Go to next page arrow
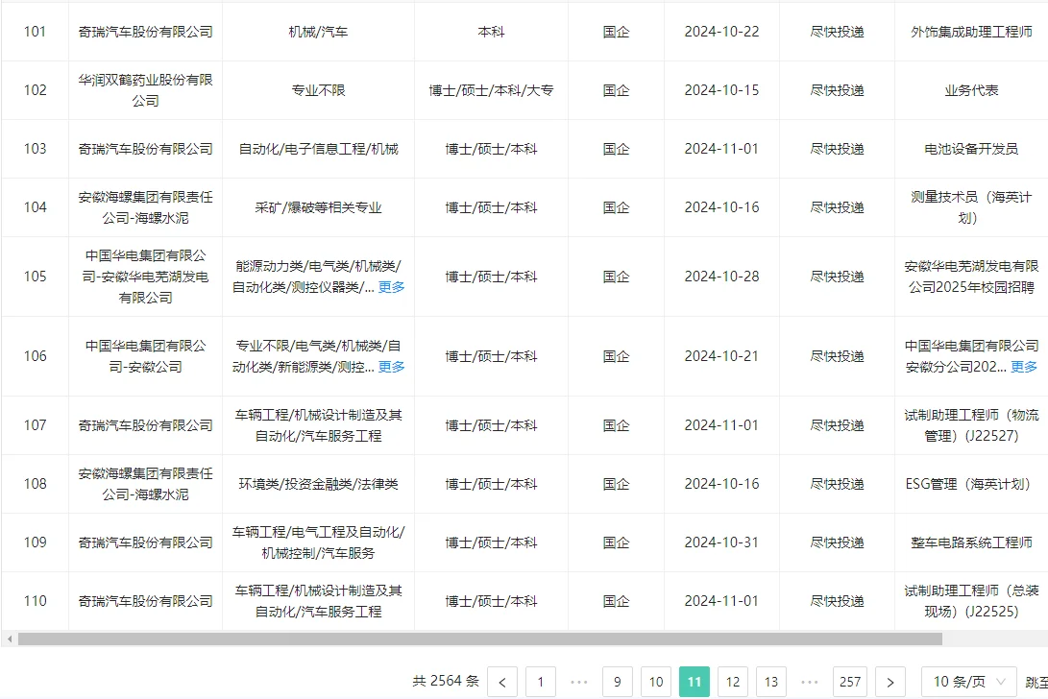The height and width of the screenshot is (699, 1048). click(x=890, y=682)
